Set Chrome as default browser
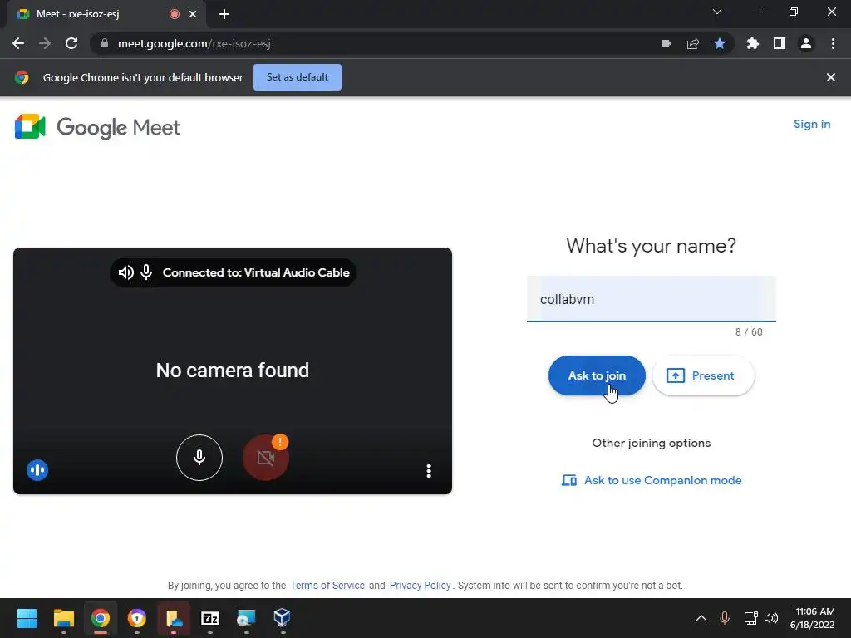The image size is (851, 638). 298,77
